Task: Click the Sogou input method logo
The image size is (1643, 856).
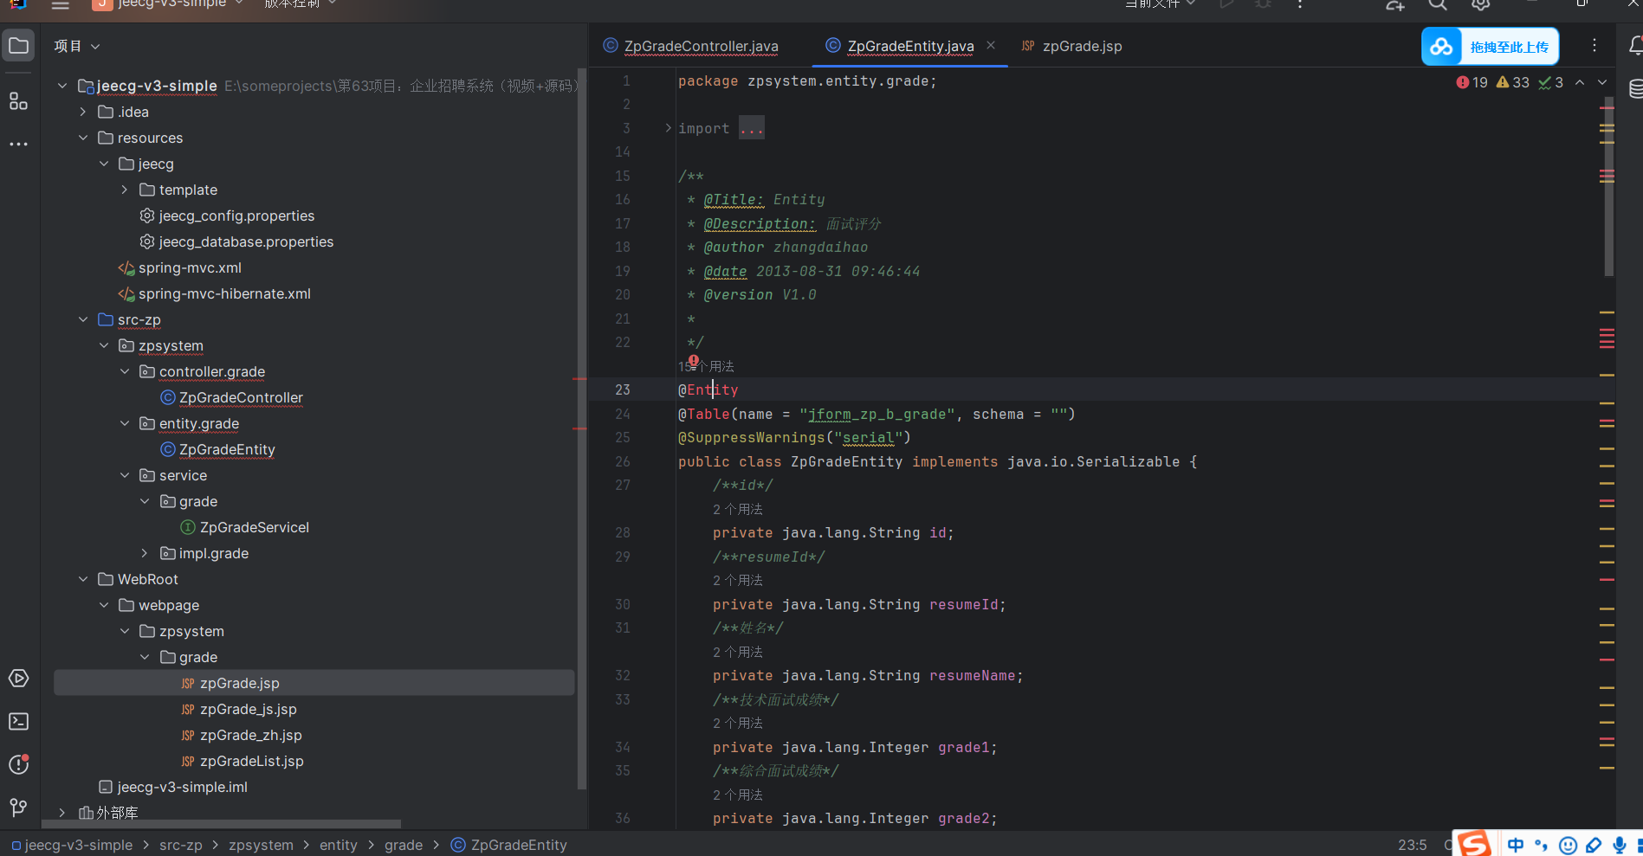Action: pos(1473,844)
